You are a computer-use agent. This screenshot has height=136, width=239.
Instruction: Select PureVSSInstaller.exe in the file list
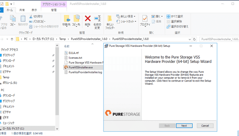[x=83, y=67]
